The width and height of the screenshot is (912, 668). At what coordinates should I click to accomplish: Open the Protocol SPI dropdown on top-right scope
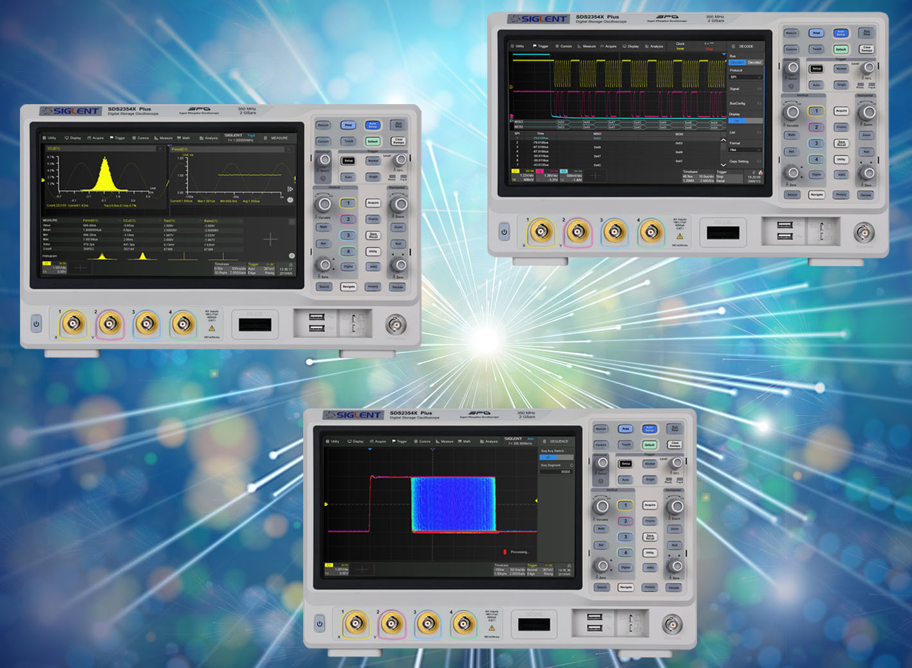pyautogui.click(x=746, y=77)
